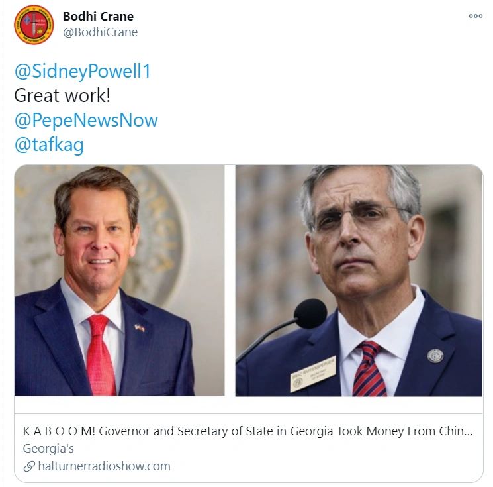Click the chain link icon beside domain
The image size is (493, 487).
tap(29, 466)
